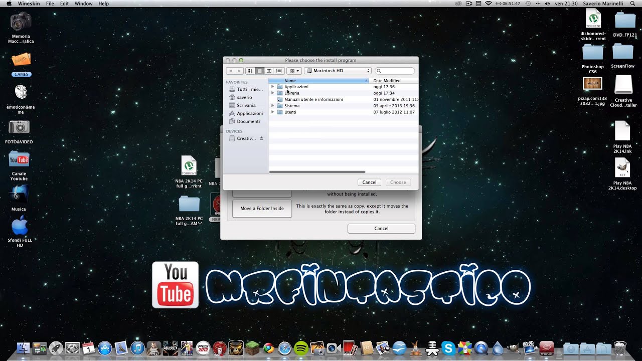Sort by the Name column header

pos(319,81)
